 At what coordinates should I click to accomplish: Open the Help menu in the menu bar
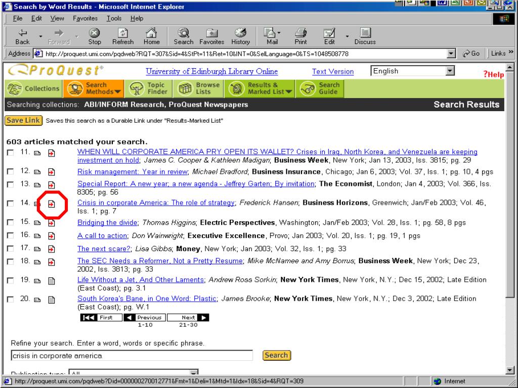[137, 19]
